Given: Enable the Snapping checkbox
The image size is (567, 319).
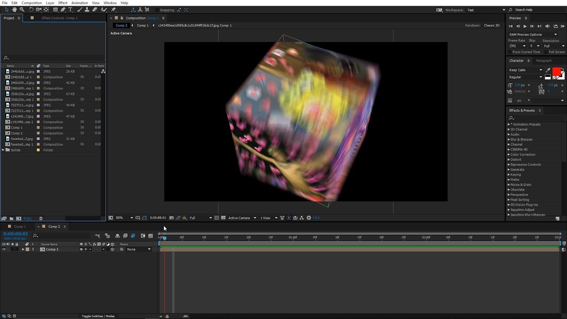Looking at the screenshot, I should pyautogui.click(x=157, y=10).
